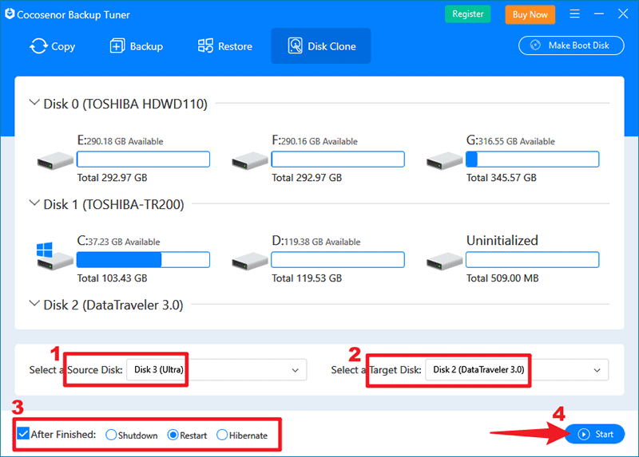Toggle the After Finished checkbox
639x457 pixels.
(x=24, y=434)
